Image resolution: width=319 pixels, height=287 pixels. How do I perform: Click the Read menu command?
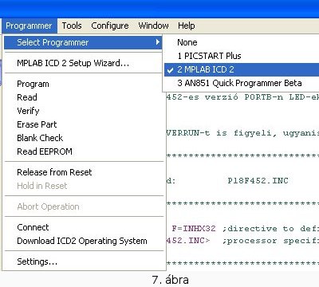click(x=84, y=97)
